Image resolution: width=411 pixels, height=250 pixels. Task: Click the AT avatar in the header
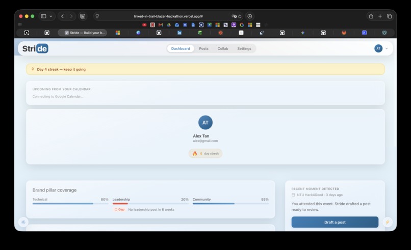[x=378, y=48]
